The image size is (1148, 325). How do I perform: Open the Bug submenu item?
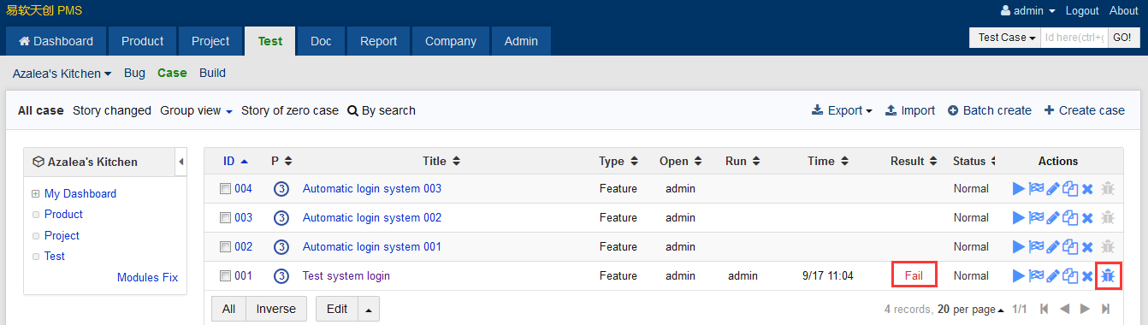point(134,73)
